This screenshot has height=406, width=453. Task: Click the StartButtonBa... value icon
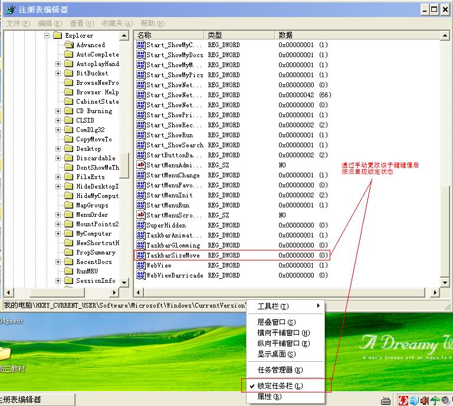pos(141,155)
